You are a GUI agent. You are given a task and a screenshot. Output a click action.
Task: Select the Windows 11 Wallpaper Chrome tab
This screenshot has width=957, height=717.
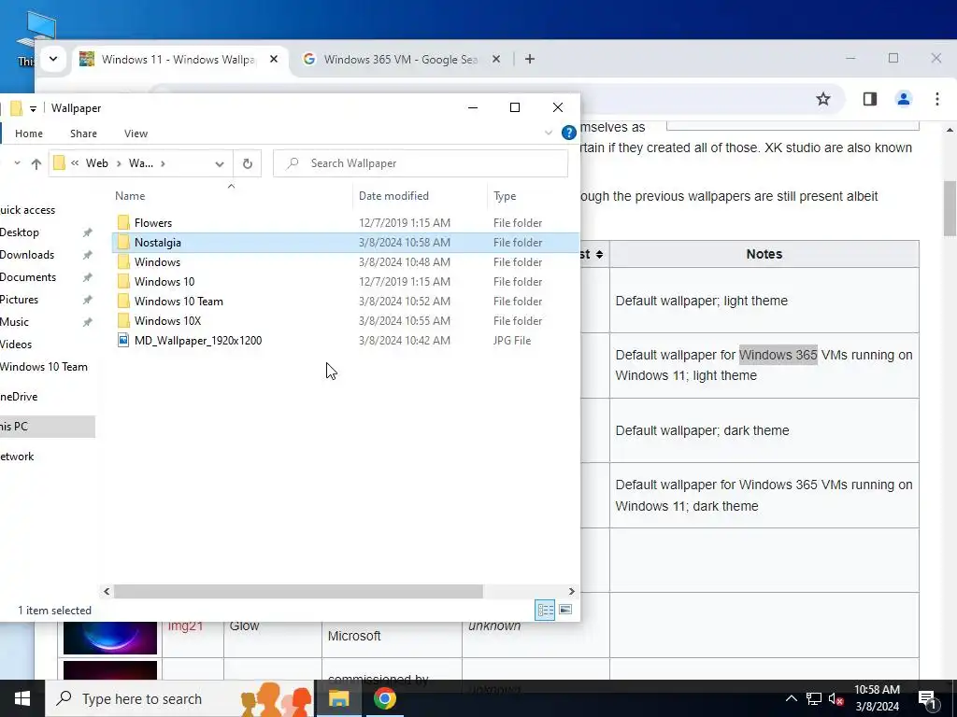click(x=179, y=59)
